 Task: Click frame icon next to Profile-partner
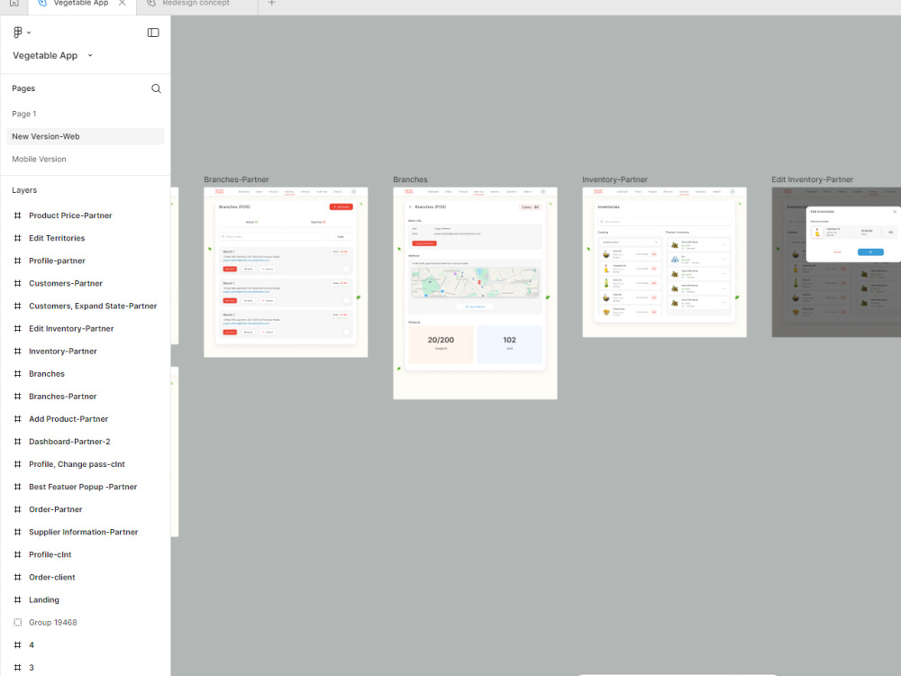(17, 261)
